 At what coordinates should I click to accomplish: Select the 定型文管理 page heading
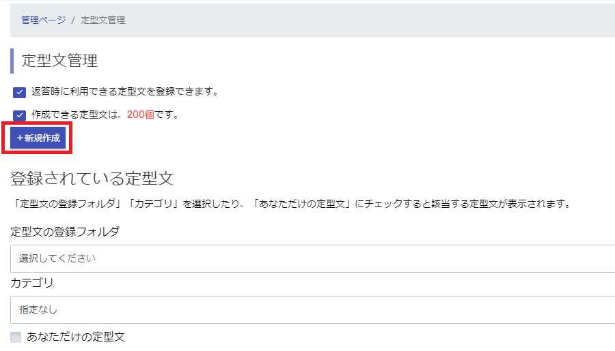(59, 61)
